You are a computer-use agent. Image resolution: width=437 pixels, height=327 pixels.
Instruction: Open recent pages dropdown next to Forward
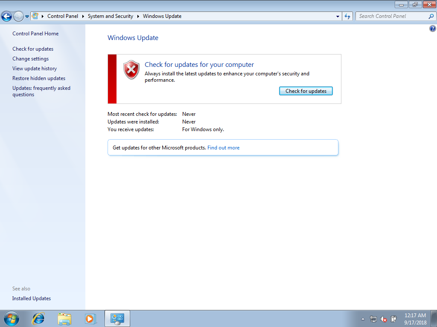(x=27, y=17)
